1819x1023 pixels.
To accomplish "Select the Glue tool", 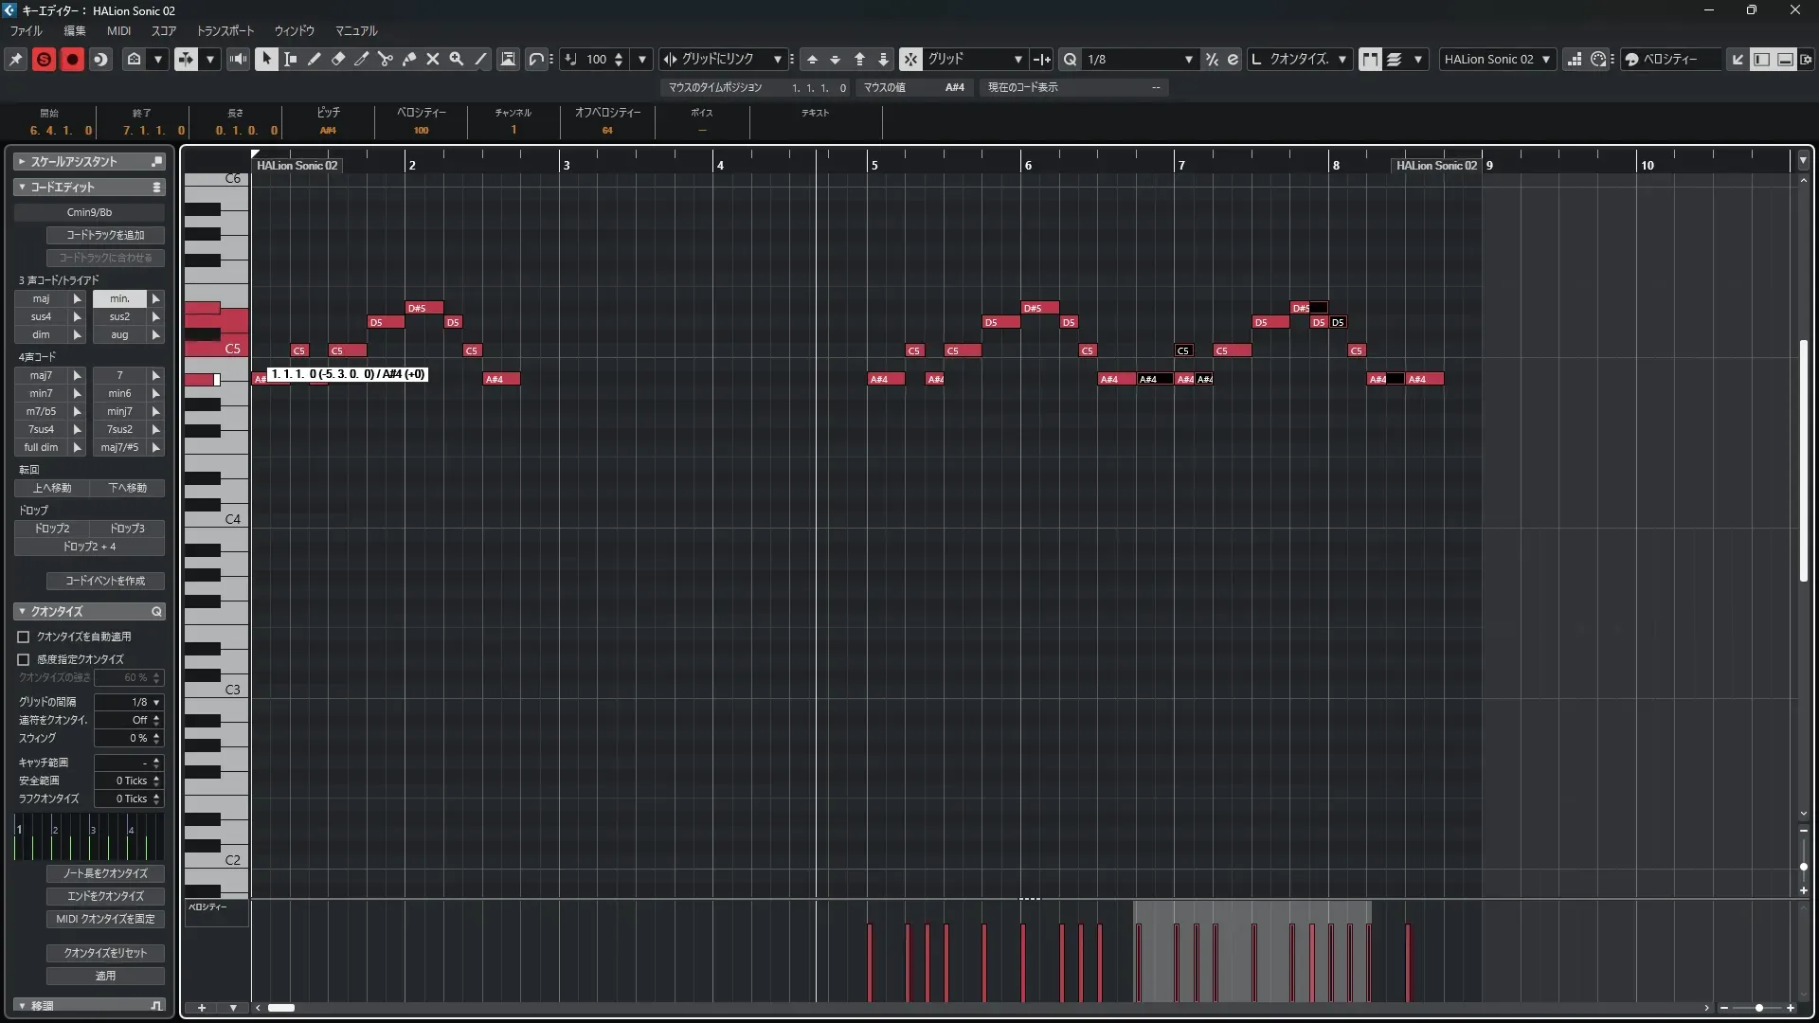I will pyautogui.click(x=408, y=59).
